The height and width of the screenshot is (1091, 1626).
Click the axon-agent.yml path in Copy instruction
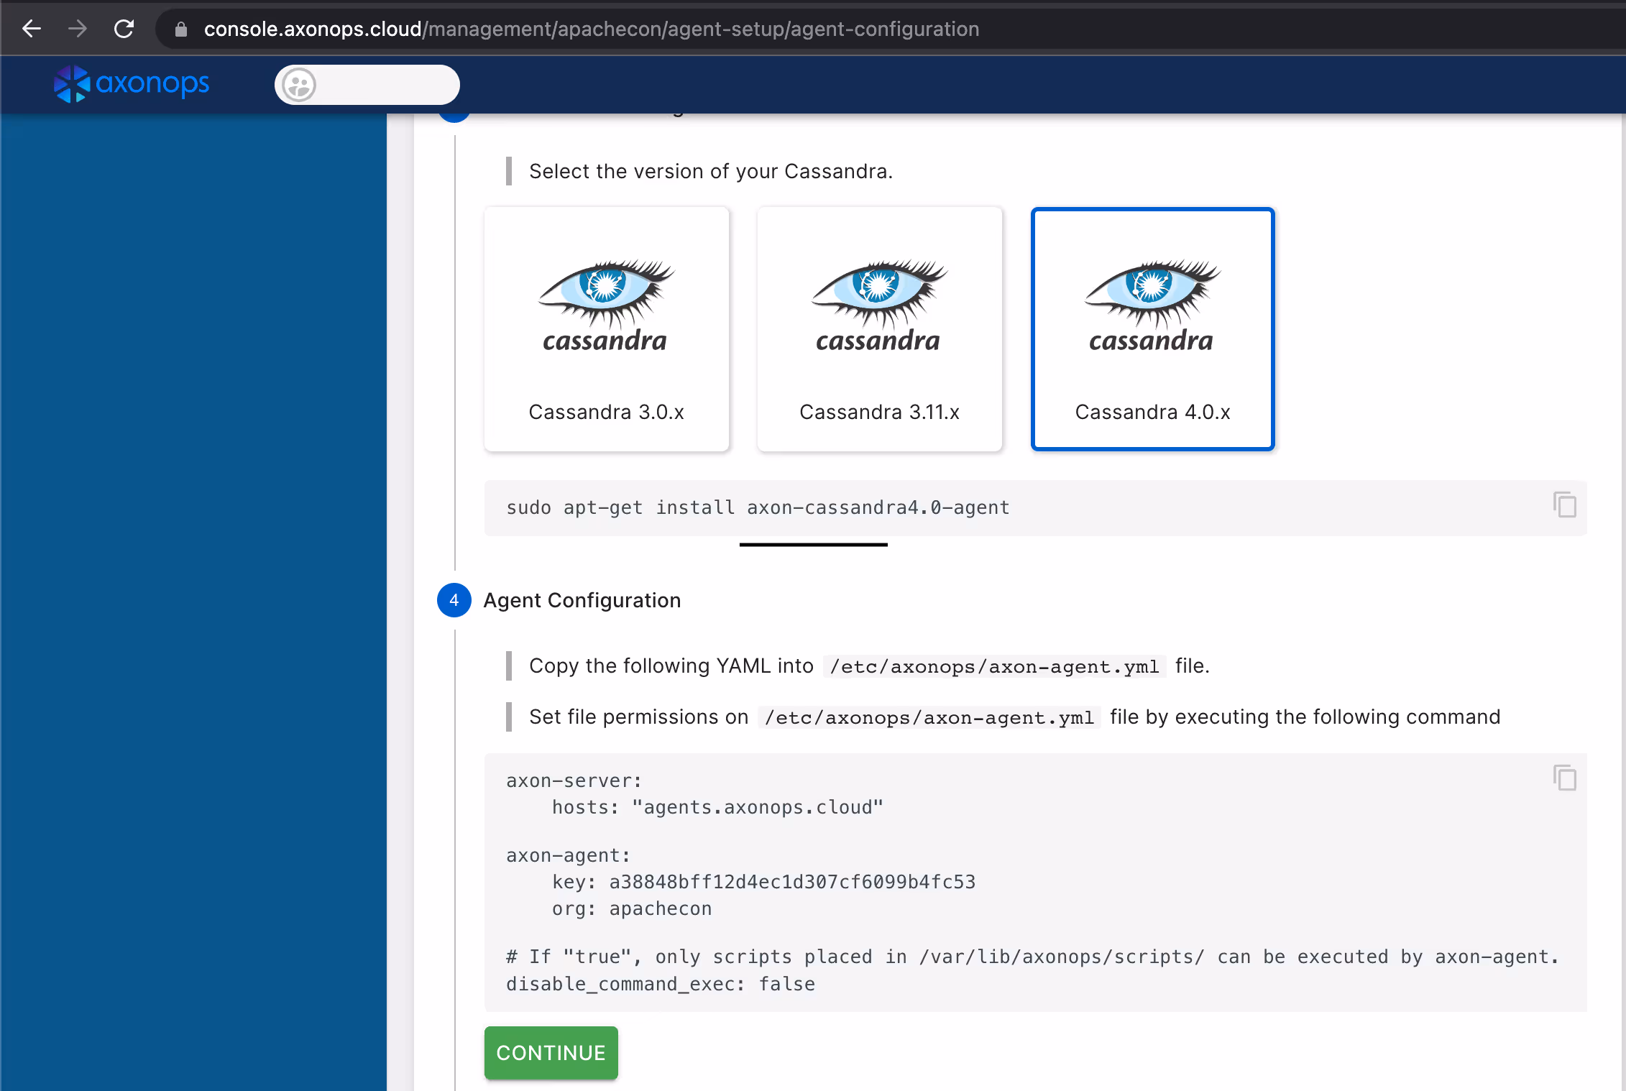pyautogui.click(x=994, y=666)
